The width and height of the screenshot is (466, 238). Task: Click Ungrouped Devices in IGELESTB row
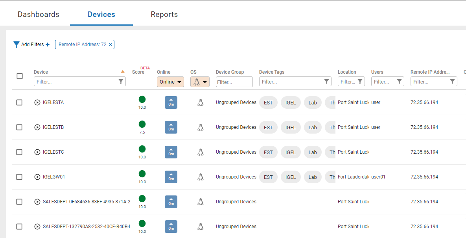[x=236, y=127]
